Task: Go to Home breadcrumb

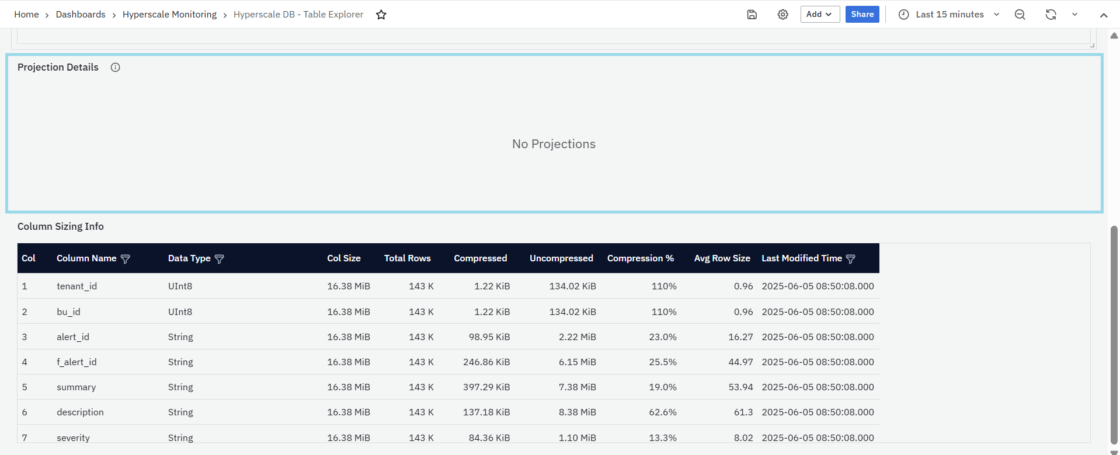Action: tap(26, 15)
